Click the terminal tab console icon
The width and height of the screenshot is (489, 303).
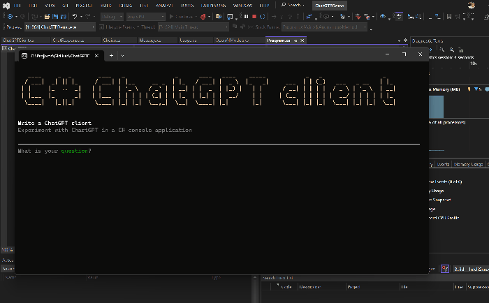tap(24, 56)
